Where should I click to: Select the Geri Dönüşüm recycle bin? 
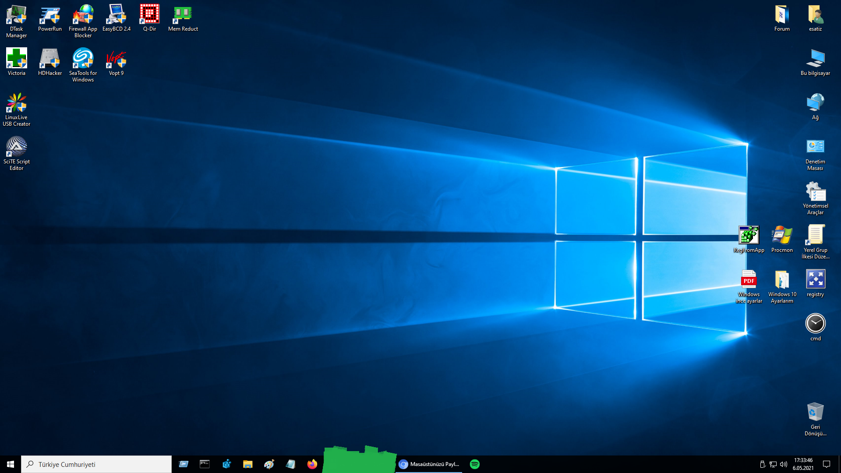tap(815, 419)
